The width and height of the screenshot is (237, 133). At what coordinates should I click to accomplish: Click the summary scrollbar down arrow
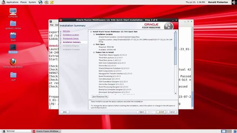[175, 93]
